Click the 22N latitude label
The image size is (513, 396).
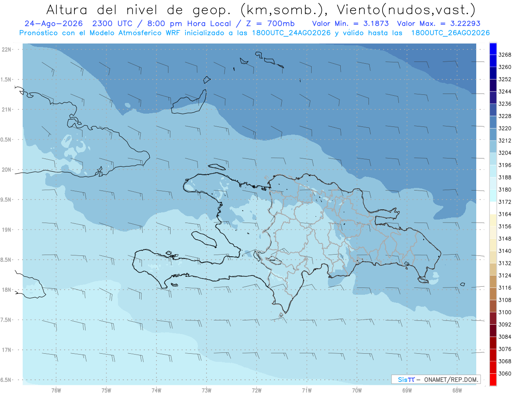coord(6,50)
